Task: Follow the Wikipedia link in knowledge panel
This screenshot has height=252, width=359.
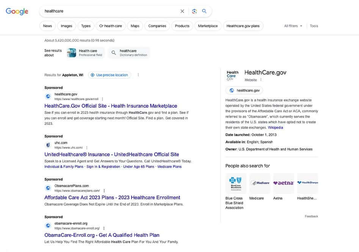Action: pyautogui.click(x=275, y=128)
